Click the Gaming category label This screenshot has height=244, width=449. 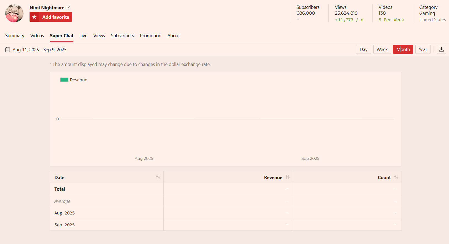(x=427, y=13)
